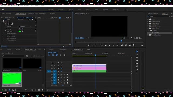
Task: Solo audio track A1
Action: 64,75
